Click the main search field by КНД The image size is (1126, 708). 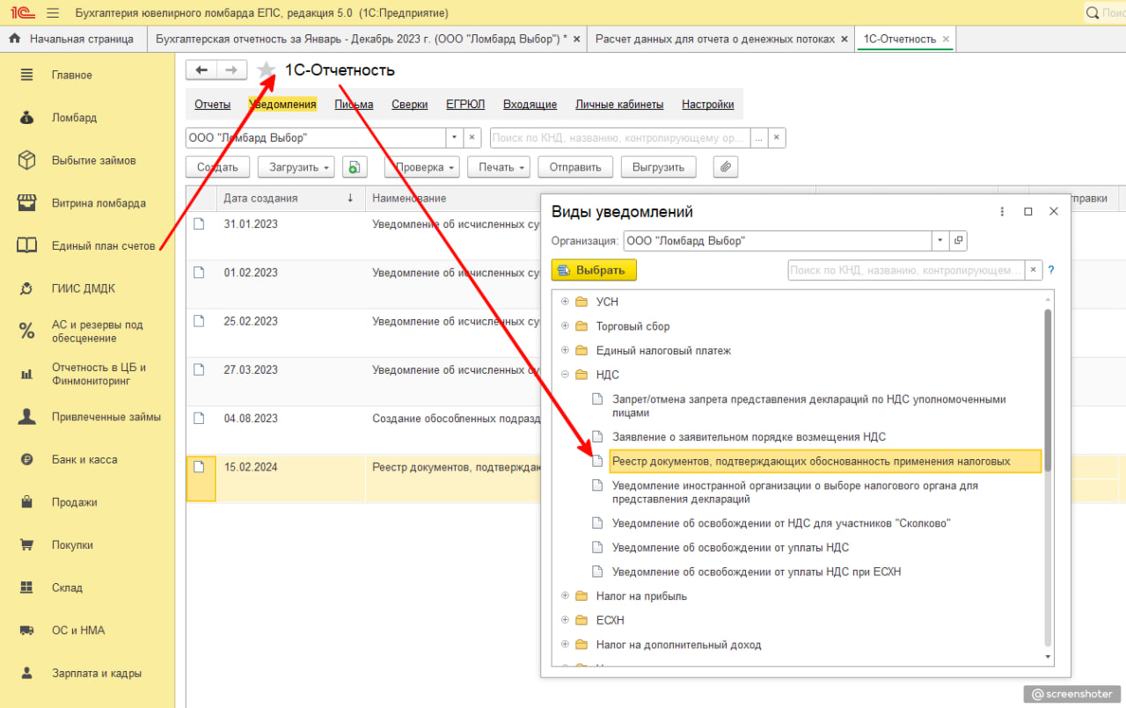[x=620, y=138]
